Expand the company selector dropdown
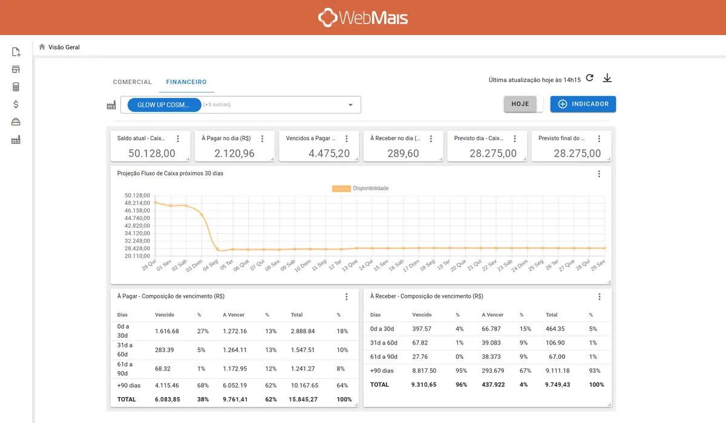 [x=350, y=104]
